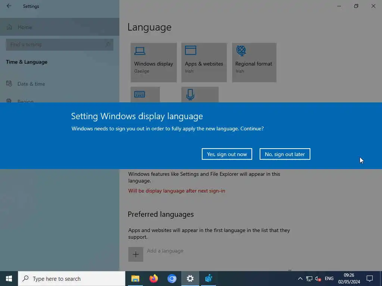The height and width of the screenshot is (286, 382).
Task: Click the Date & time calendar icon
Action: pyautogui.click(x=9, y=84)
